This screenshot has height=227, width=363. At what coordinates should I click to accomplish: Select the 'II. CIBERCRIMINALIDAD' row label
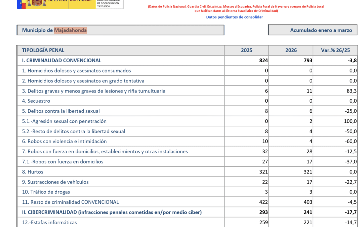click(112, 213)
